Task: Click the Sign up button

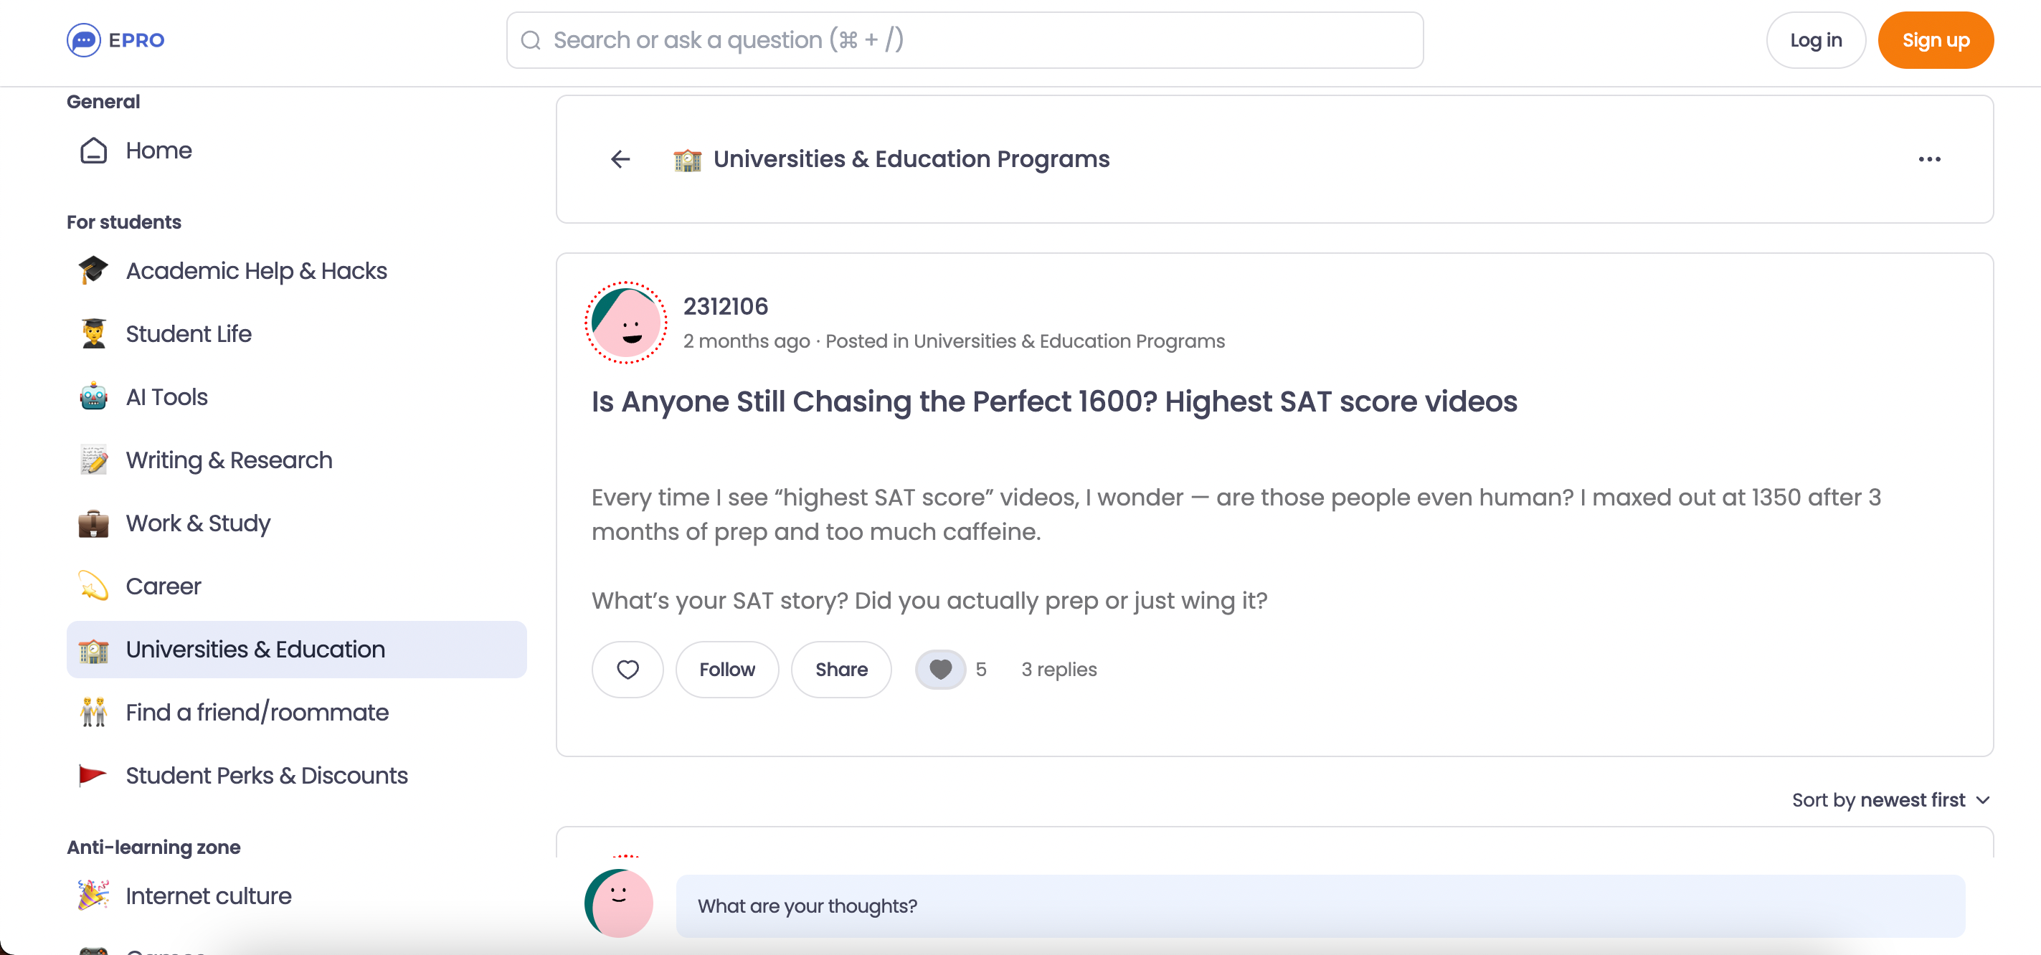Action: [x=1936, y=39]
